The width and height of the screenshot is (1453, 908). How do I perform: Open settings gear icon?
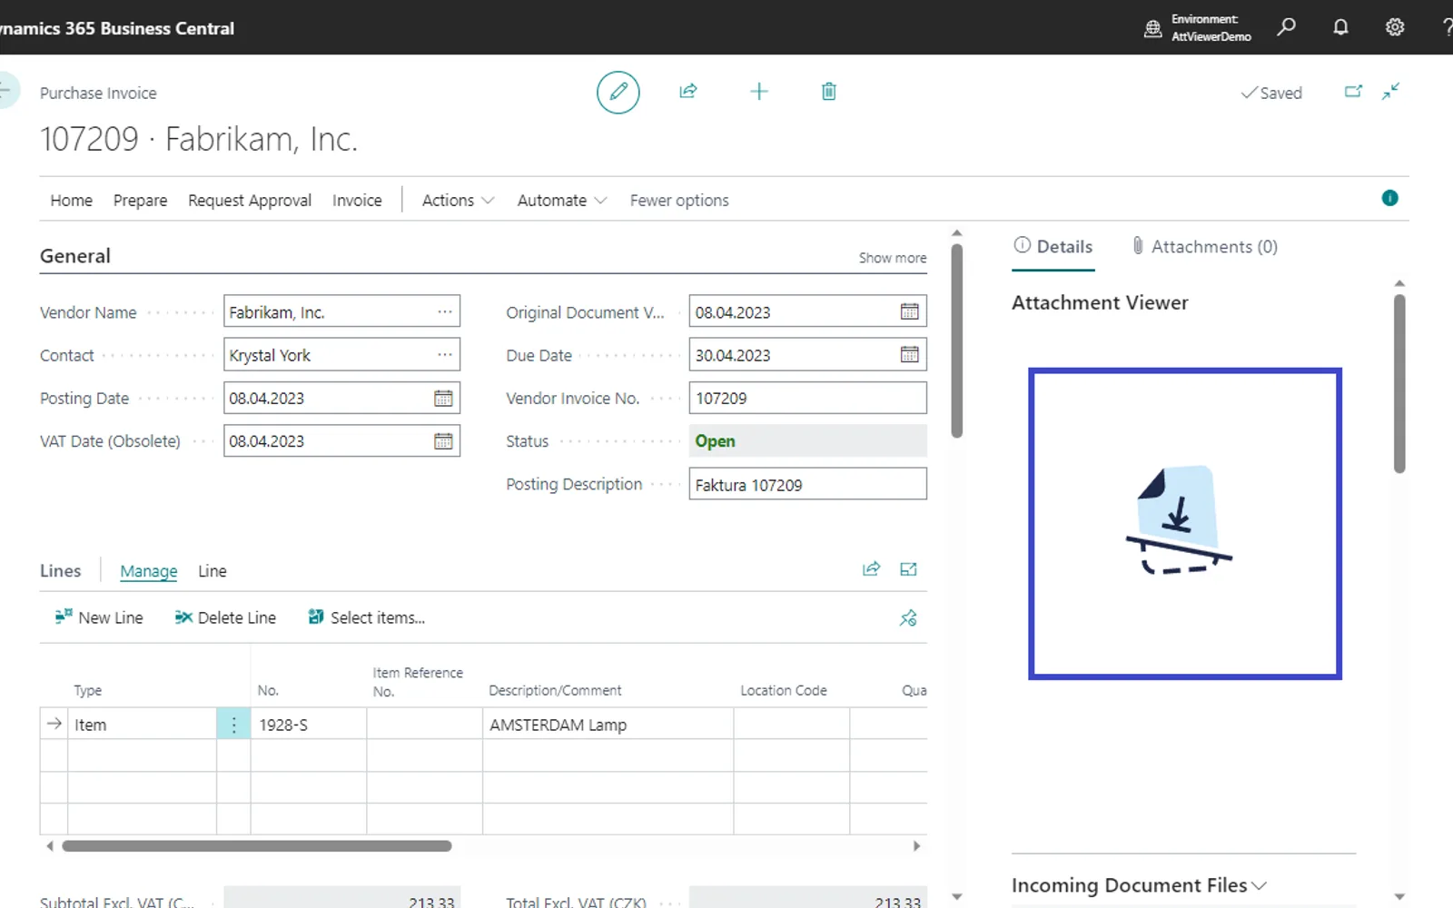coord(1395,27)
